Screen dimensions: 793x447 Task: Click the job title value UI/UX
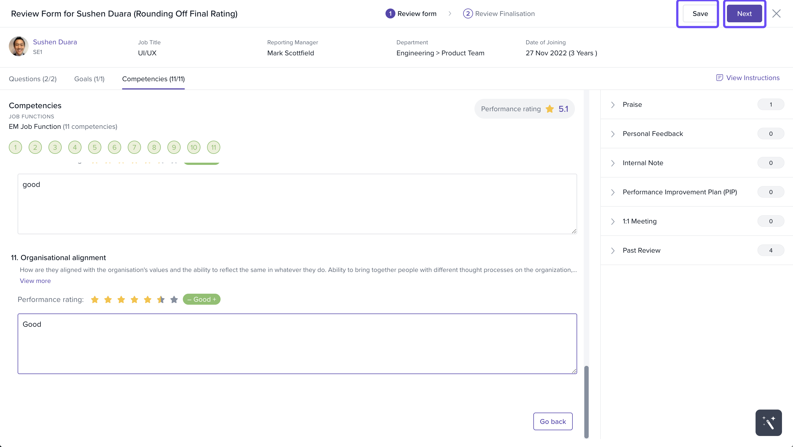(147, 53)
